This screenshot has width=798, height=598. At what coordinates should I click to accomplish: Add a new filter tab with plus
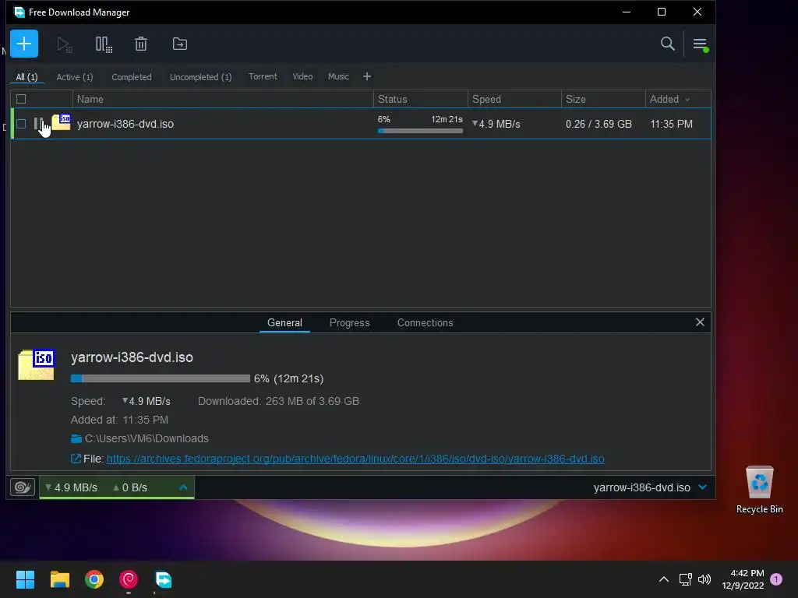[367, 76]
